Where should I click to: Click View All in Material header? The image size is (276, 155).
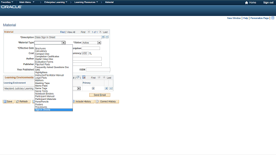71,32
